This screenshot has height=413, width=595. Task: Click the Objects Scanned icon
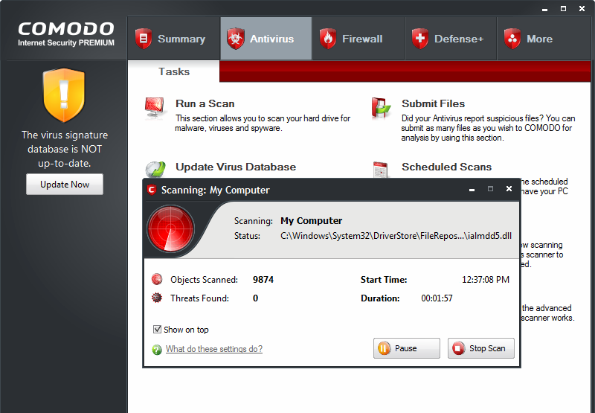(157, 279)
